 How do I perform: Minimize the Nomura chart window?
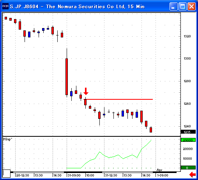click(x=173, y=6)
